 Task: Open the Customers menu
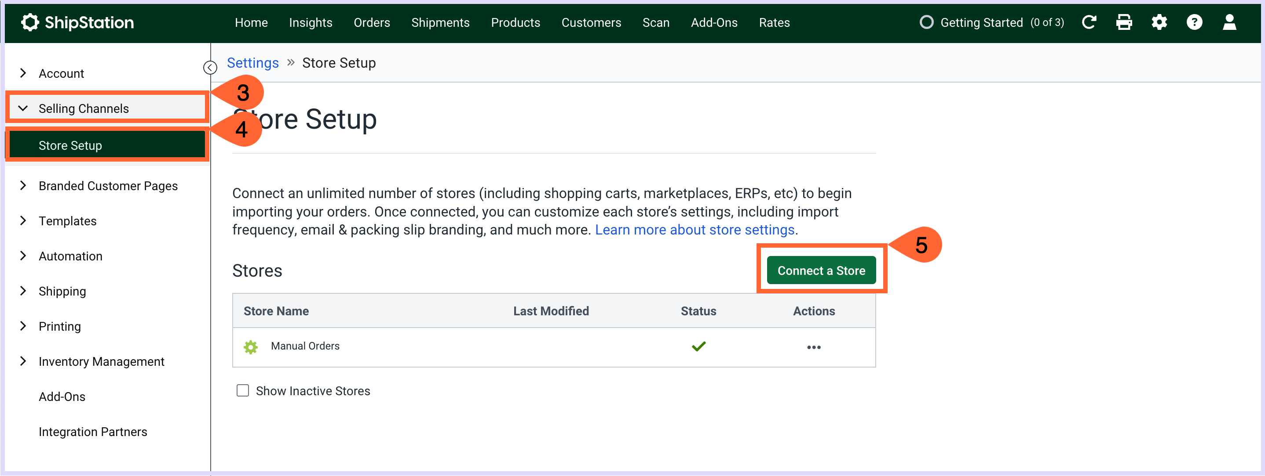(x=591, y=22)
